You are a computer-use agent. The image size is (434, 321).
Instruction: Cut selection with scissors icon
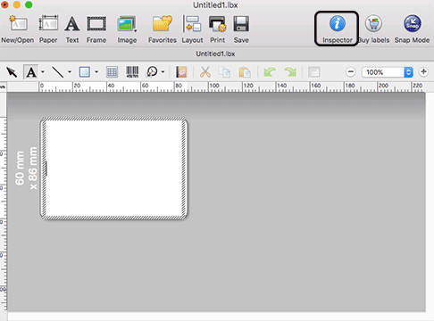(205, 72)
